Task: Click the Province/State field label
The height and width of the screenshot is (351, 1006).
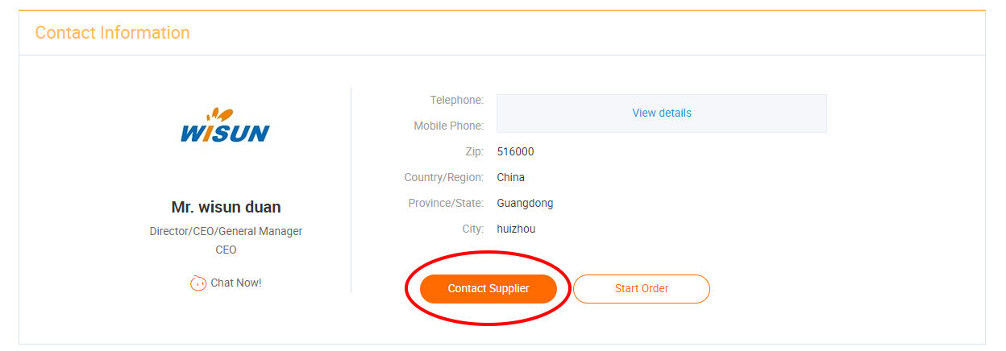Action: 446,204
